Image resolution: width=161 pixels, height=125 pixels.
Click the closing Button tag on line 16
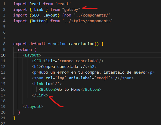(x=91, y=90)
